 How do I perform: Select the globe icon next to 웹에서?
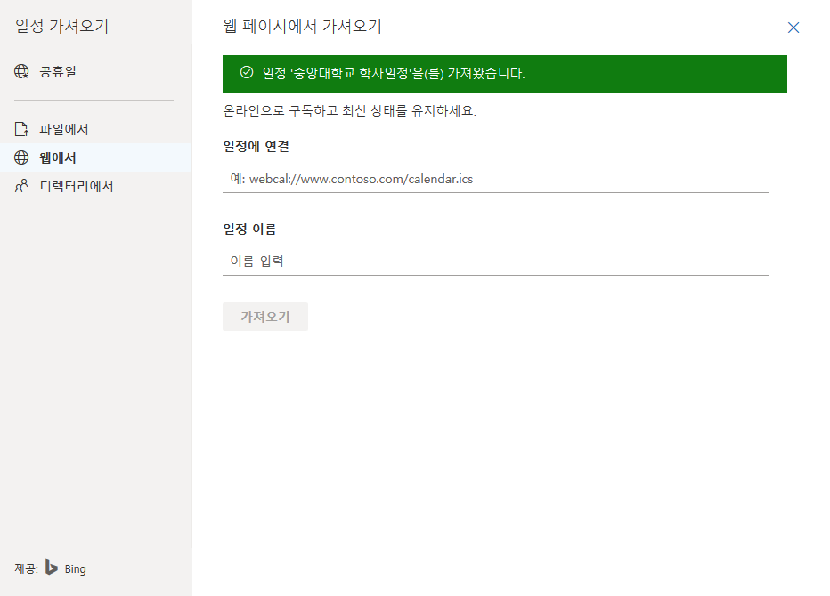coord(21,157)
